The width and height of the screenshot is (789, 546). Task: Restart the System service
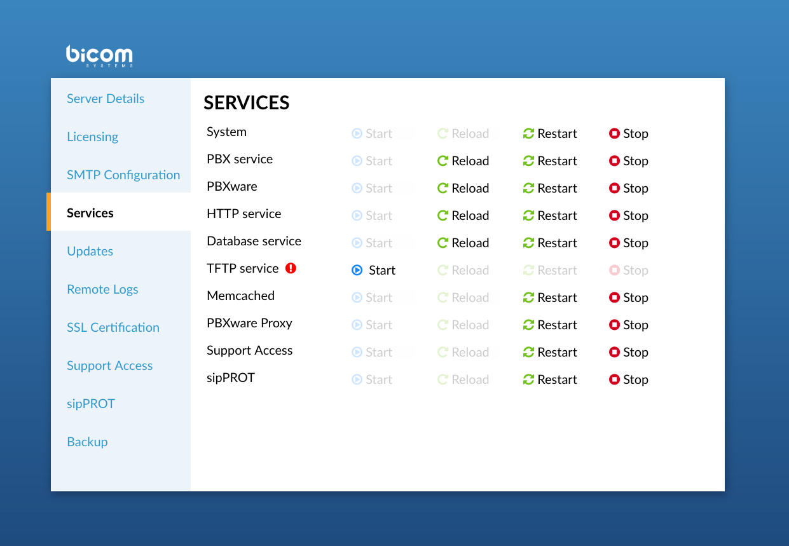(550, 133)
